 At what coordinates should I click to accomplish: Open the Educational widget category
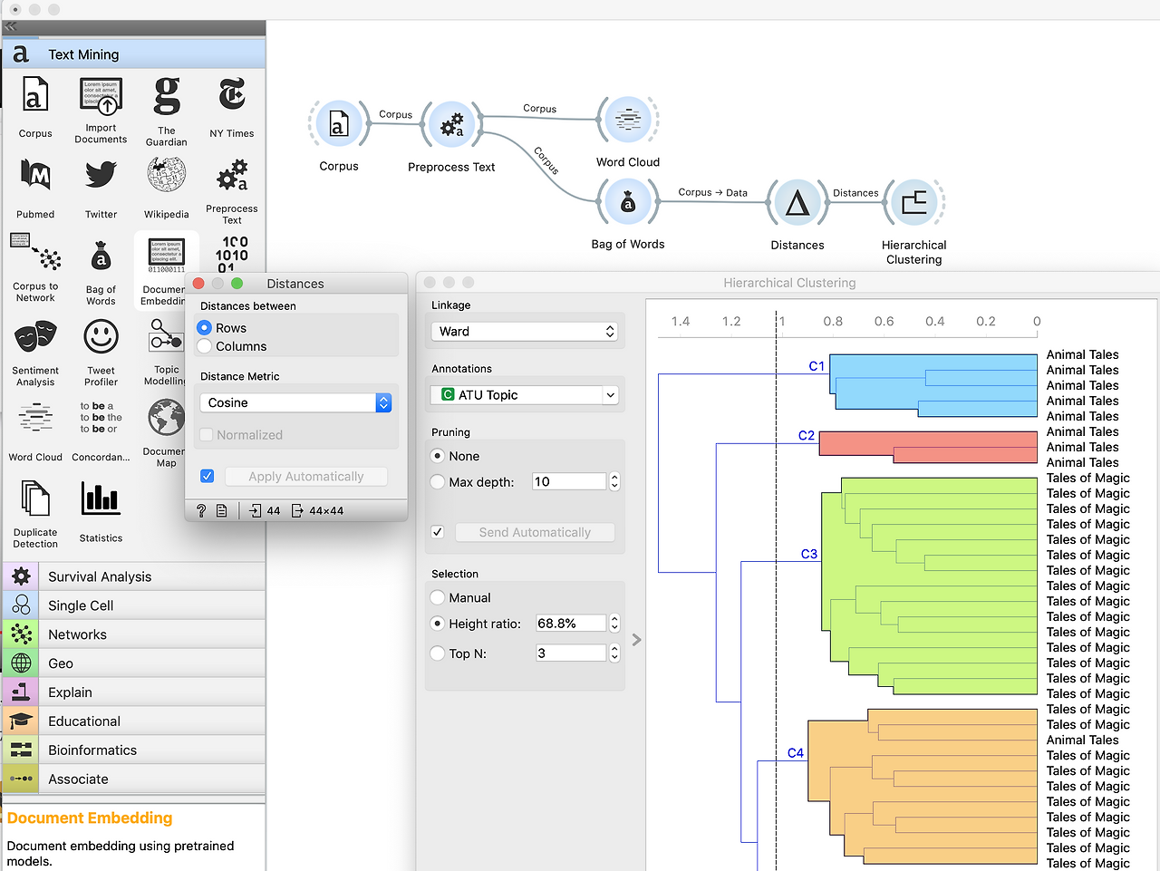tap(134, 721)
